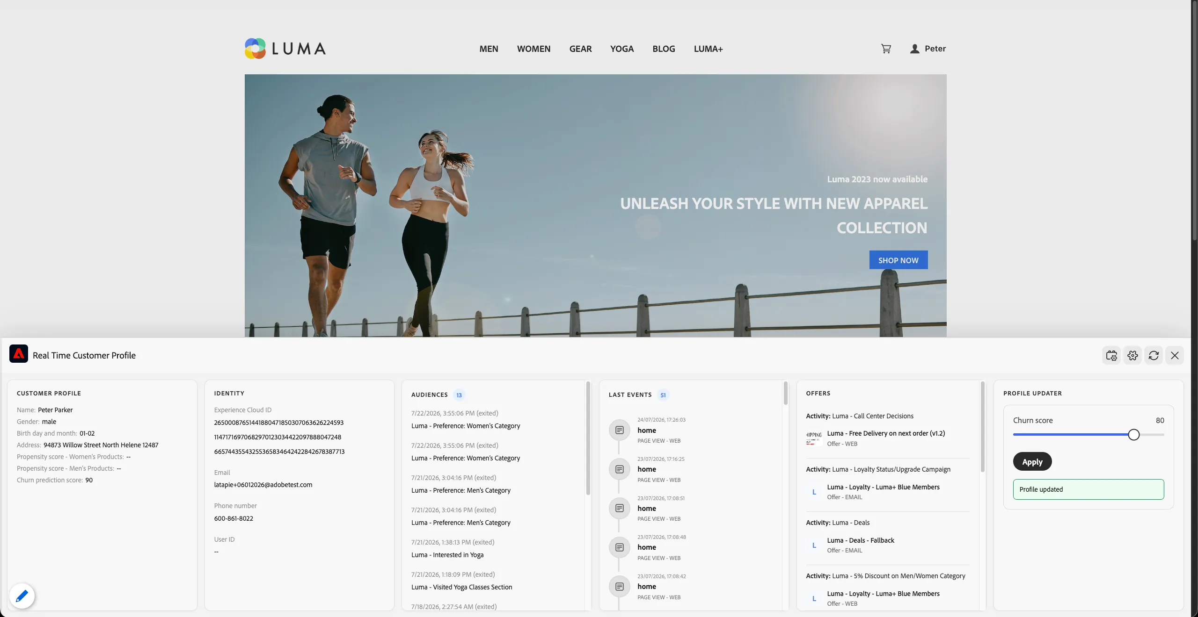
Task: Click the Last Events panel scrollbar
Action: (x=785, y=393)
